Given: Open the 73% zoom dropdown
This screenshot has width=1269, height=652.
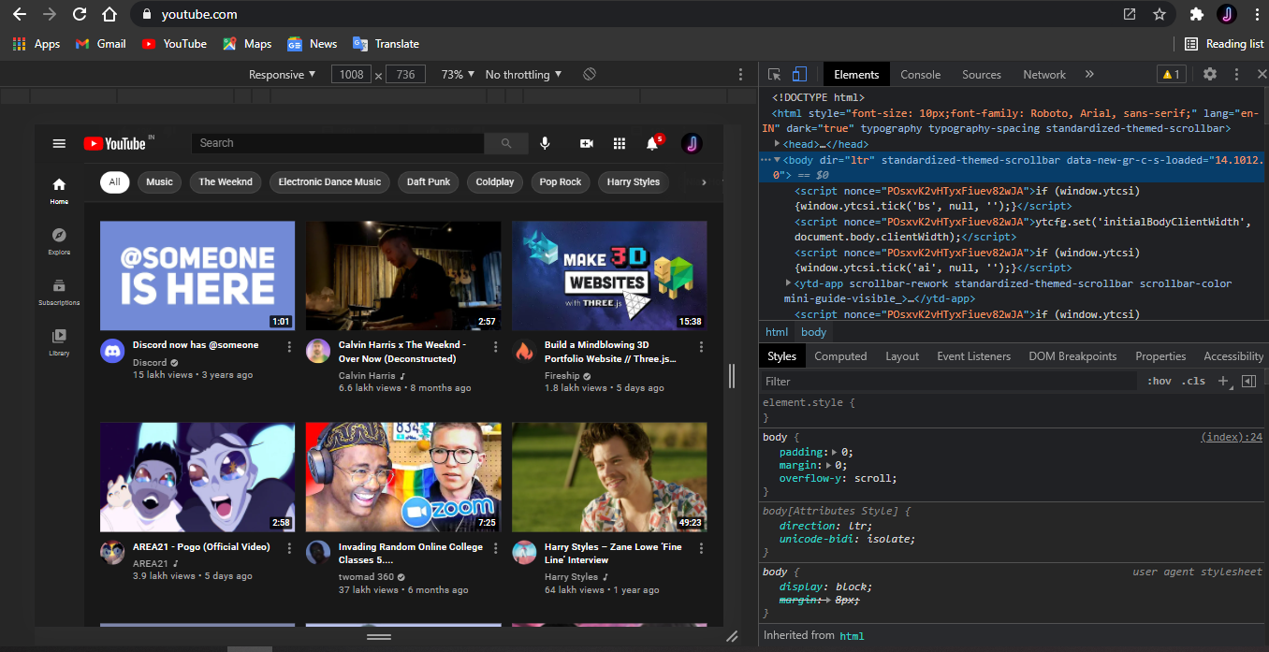Looking at the screenshot, I should [x=458, y=74].
